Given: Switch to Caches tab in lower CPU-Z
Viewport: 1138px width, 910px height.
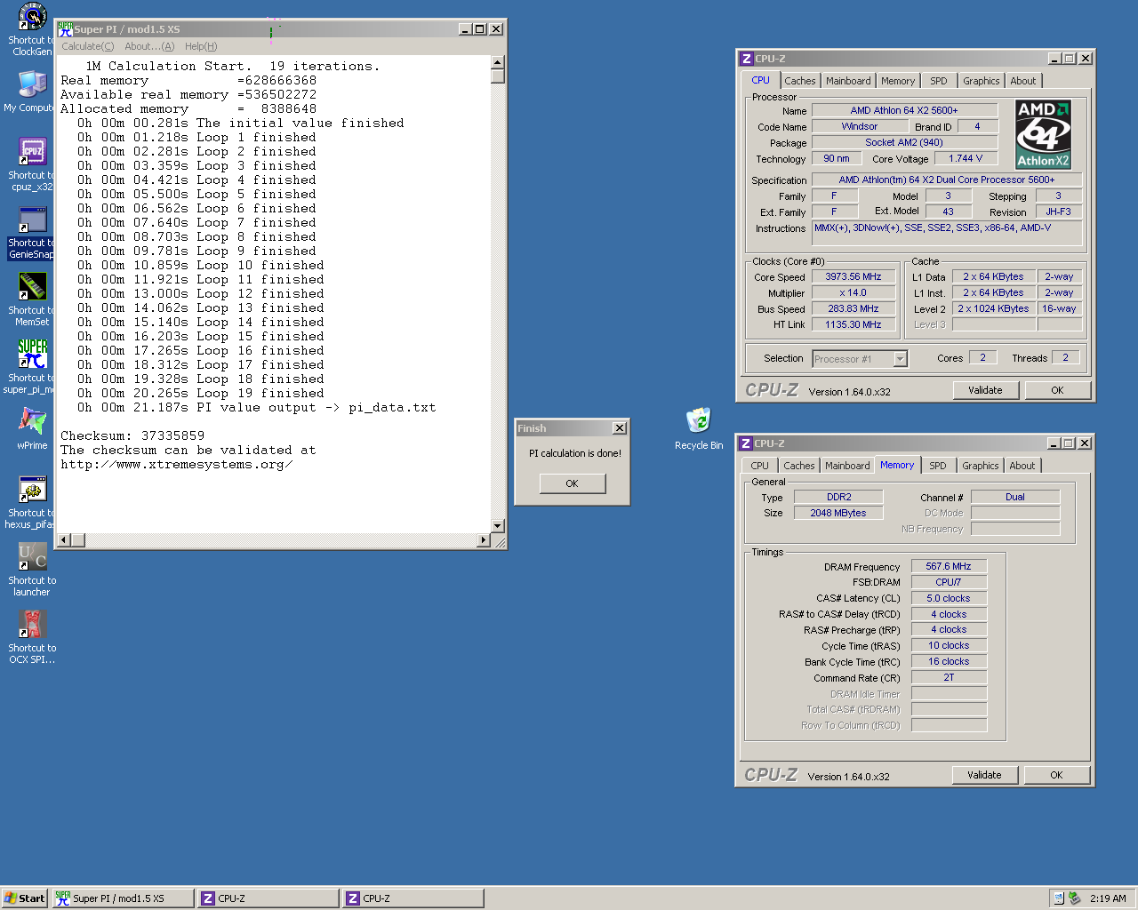Looking at the screenshot, I should pos(799,466).
